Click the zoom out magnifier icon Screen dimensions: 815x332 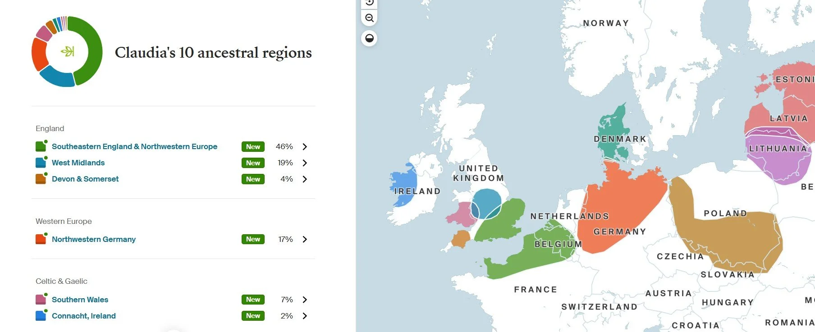(x=370, y=18)
